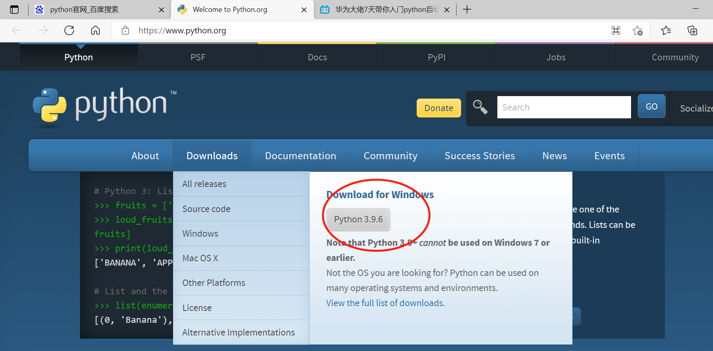Open the About main menu
The width and height of the screenshot is (713, 351).
coord(145,156)
